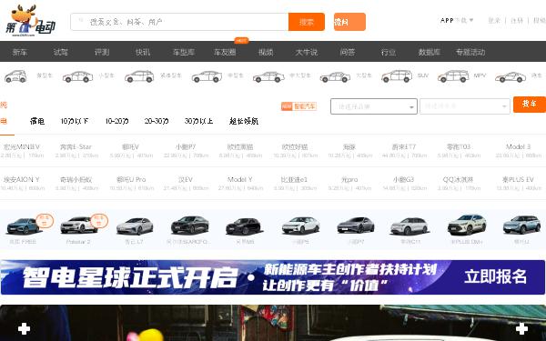Screen dimensions: 546x341
Task: Select the 微型车 car type icon
Action: [15, 76]
